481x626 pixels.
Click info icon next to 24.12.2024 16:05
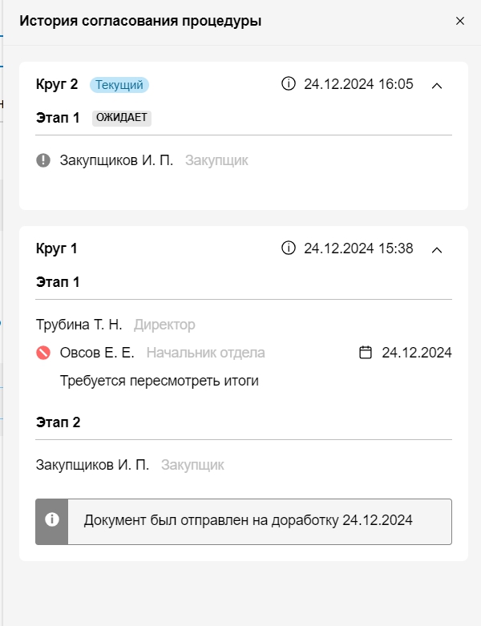289,84
